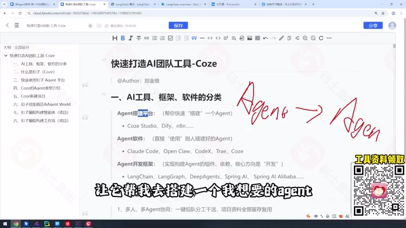The width and height of the screenshot is (406, 228).
Task: Open the Windows Start menu
Action: 5,224
